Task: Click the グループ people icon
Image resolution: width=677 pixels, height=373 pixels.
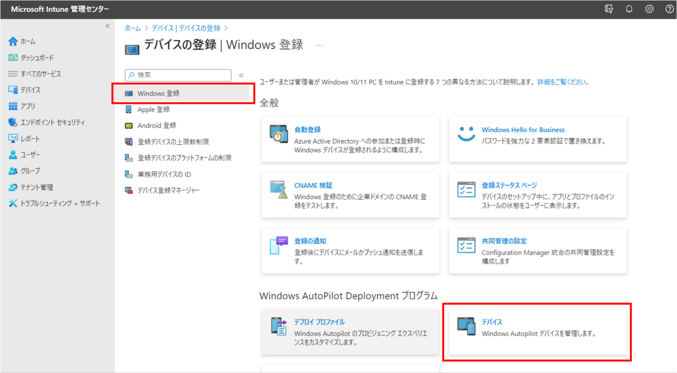Action: point(13,171)
